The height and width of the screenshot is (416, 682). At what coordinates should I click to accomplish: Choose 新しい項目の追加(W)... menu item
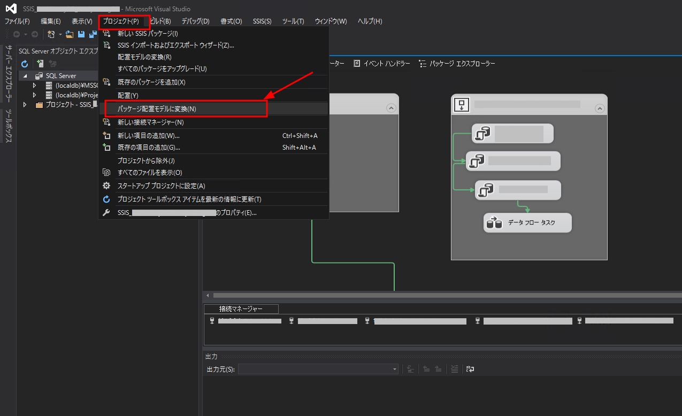click(213, 136)
